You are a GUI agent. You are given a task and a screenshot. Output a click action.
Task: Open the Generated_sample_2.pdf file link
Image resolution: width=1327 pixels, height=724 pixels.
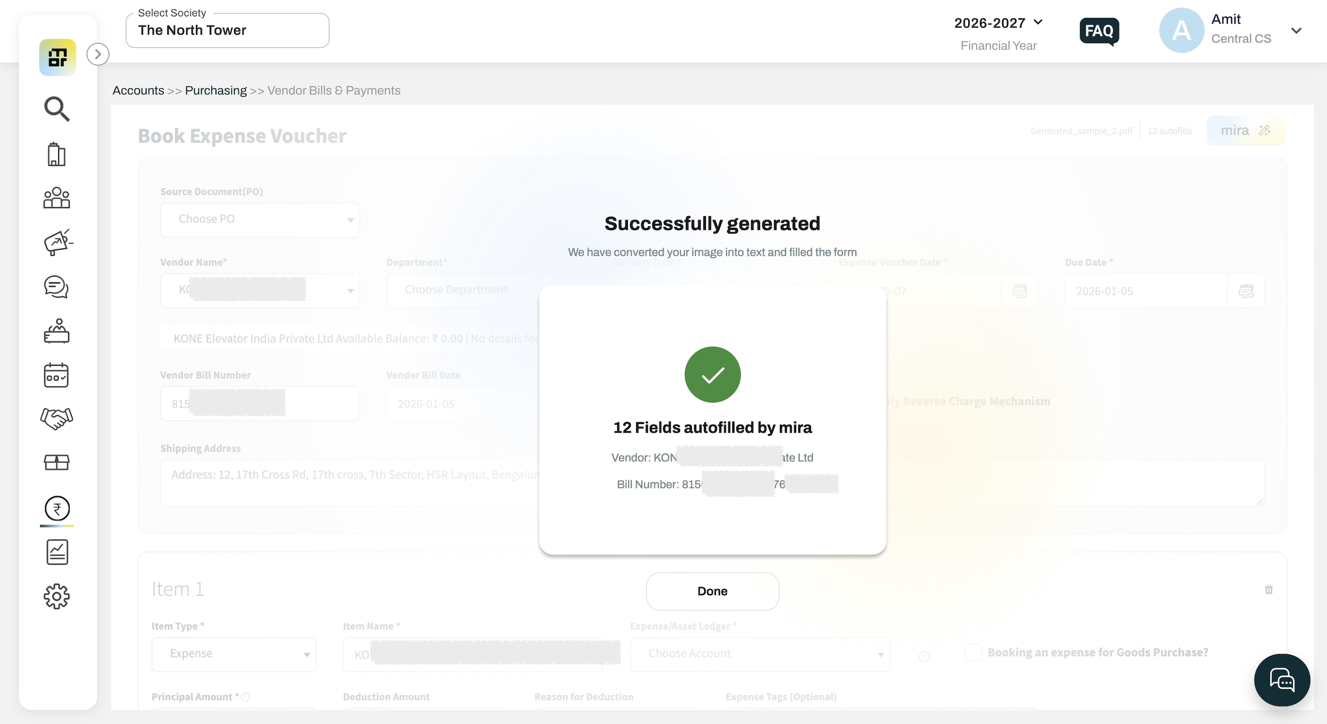(1081, 131)
